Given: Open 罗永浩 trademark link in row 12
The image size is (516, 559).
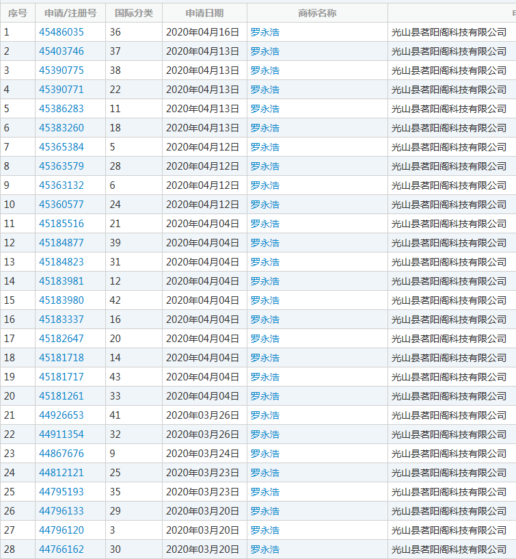Looking at the screenshot, I should [x=265, y=243].
